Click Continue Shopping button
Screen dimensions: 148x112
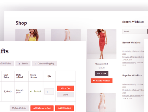coord(44,64)
